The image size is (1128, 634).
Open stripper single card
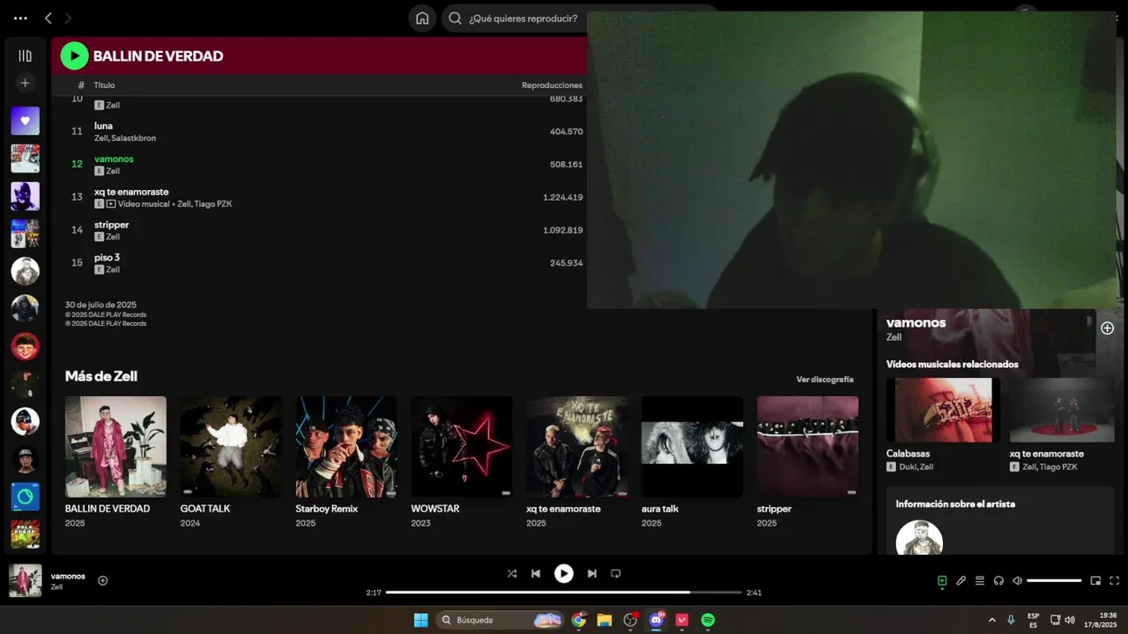(807, 463)
